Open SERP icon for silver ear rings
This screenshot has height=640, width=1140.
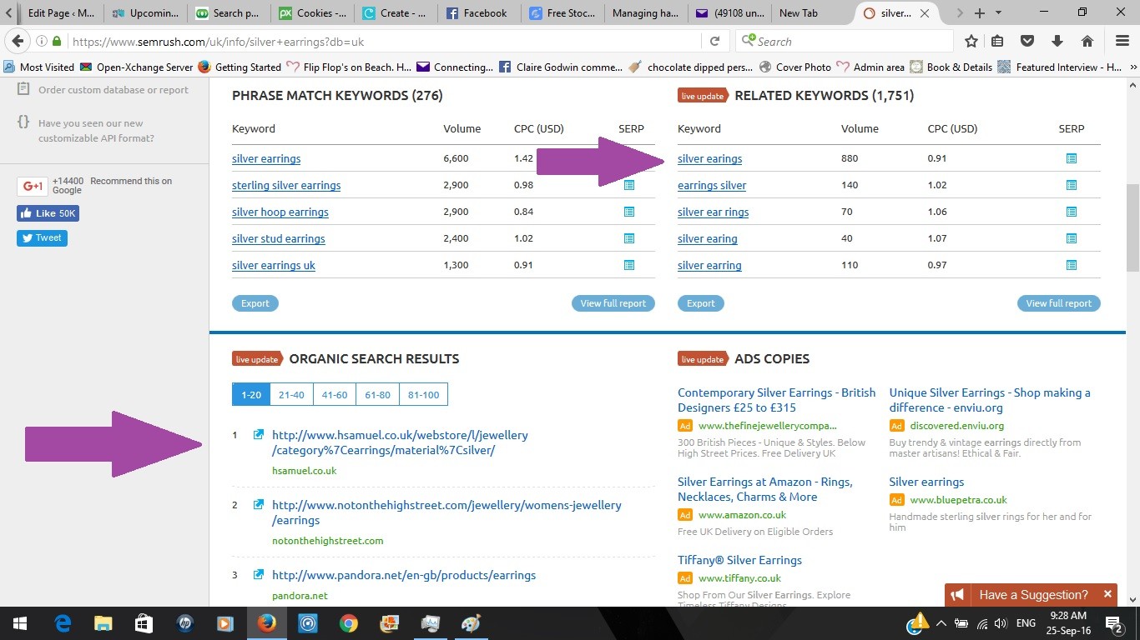pos(1072,212)
